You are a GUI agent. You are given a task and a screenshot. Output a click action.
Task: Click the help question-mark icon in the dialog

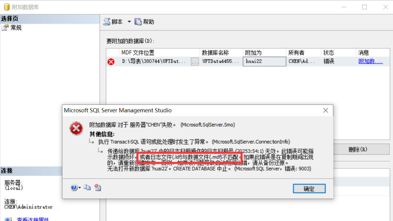(x=74, y=188)
